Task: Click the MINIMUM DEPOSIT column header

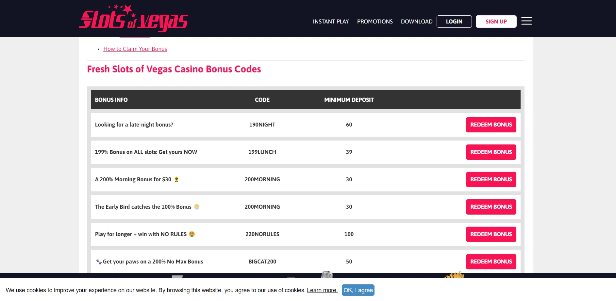Action: pyautogui.click(x=349, y=100)
